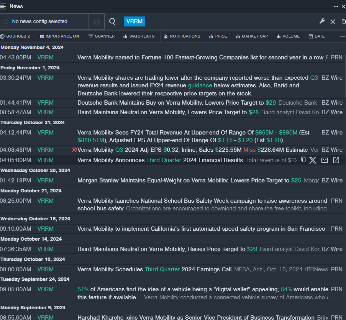Open settings via the wrench icon
This screenshot has height=320, width=346.
pos(322,21)
